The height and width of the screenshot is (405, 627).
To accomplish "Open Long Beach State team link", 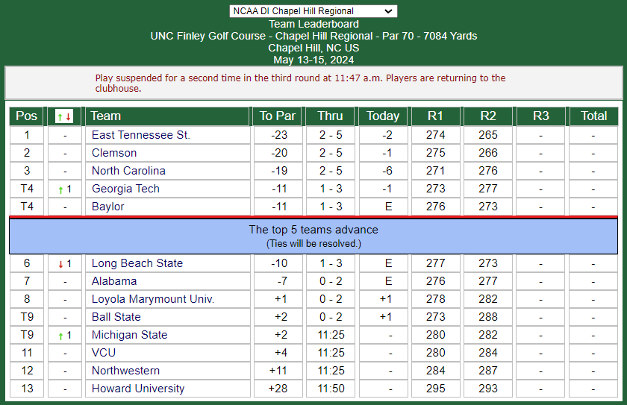I will 137,263.
